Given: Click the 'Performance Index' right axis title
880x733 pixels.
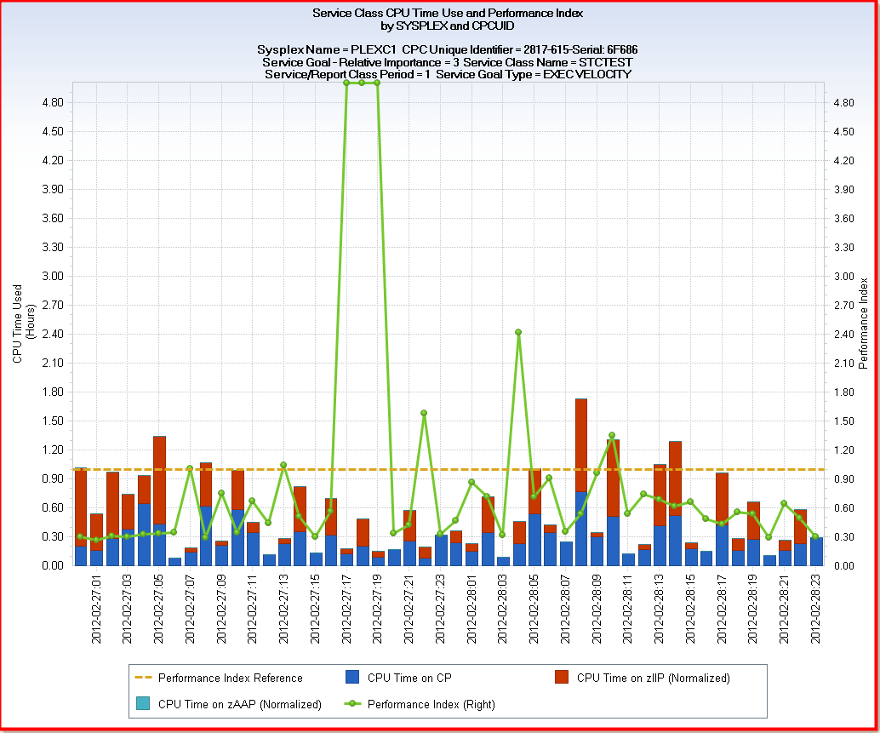Looking at the screenshot, I should point(863,324).
